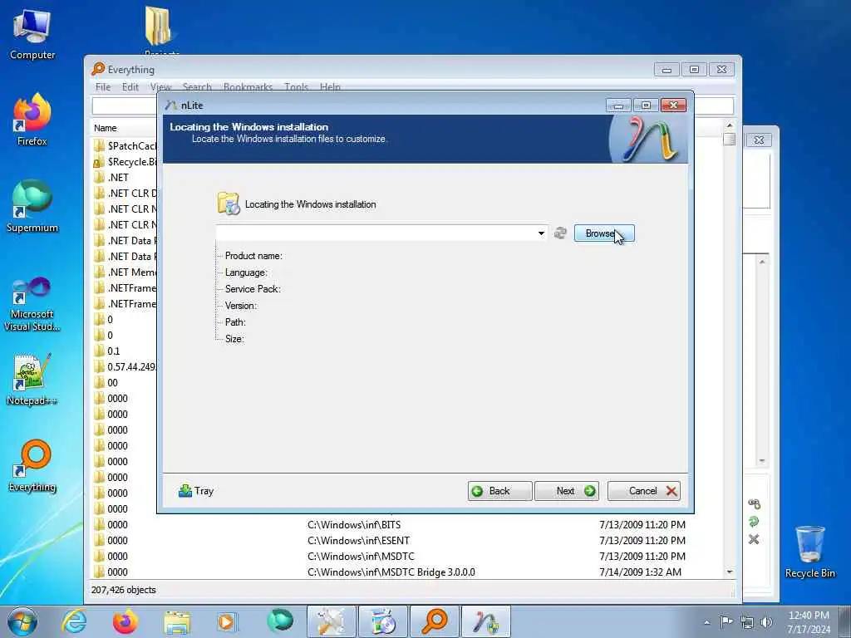Open the Recycle Bin on desktop
Screen dimensions: 851x638
coord(809,552)
